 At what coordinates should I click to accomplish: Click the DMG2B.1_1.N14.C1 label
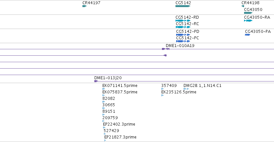[x=203, y=86]
